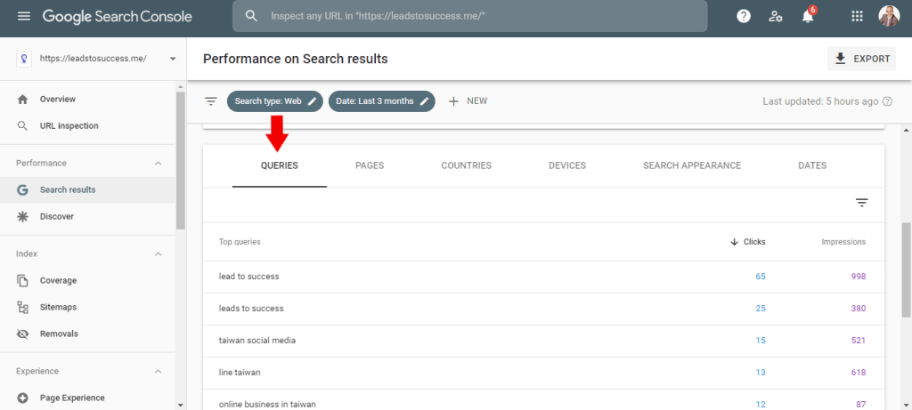Click the EXPORT button
912x410 pixels.
point(861,59)
